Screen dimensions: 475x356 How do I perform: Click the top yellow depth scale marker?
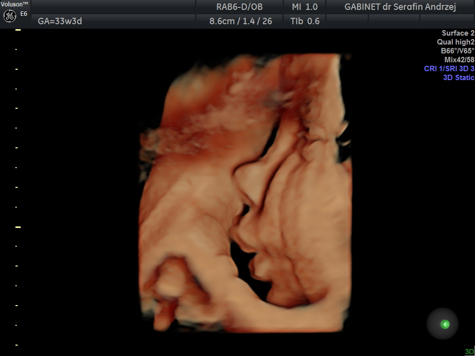click(x=18, y=30)
